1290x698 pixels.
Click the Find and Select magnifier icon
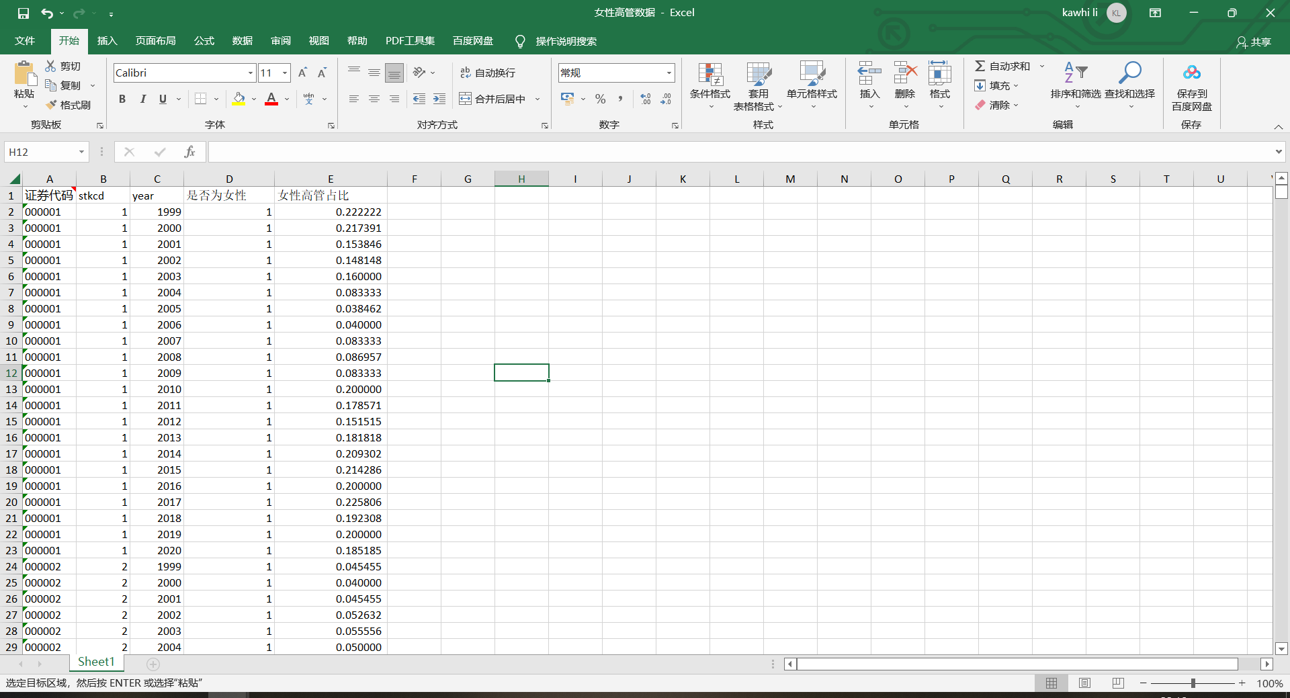click(1129, 73)
